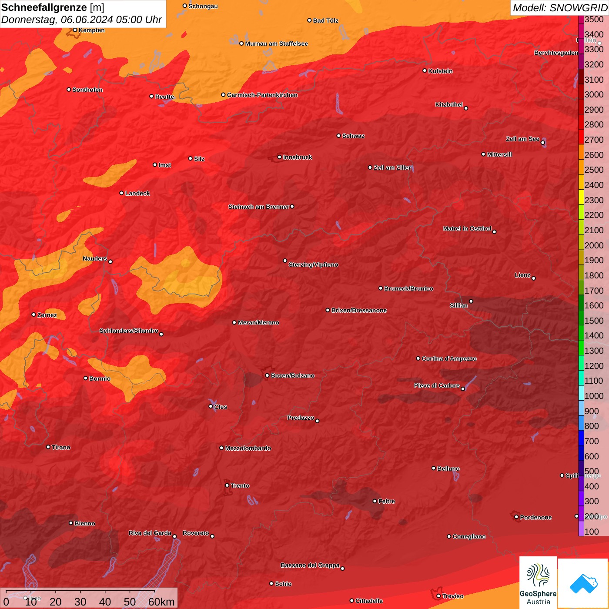This screenshot has width=609, height=609.
Task: Click the Bozen/Bolzano city marker
Action: coord(268,375)
